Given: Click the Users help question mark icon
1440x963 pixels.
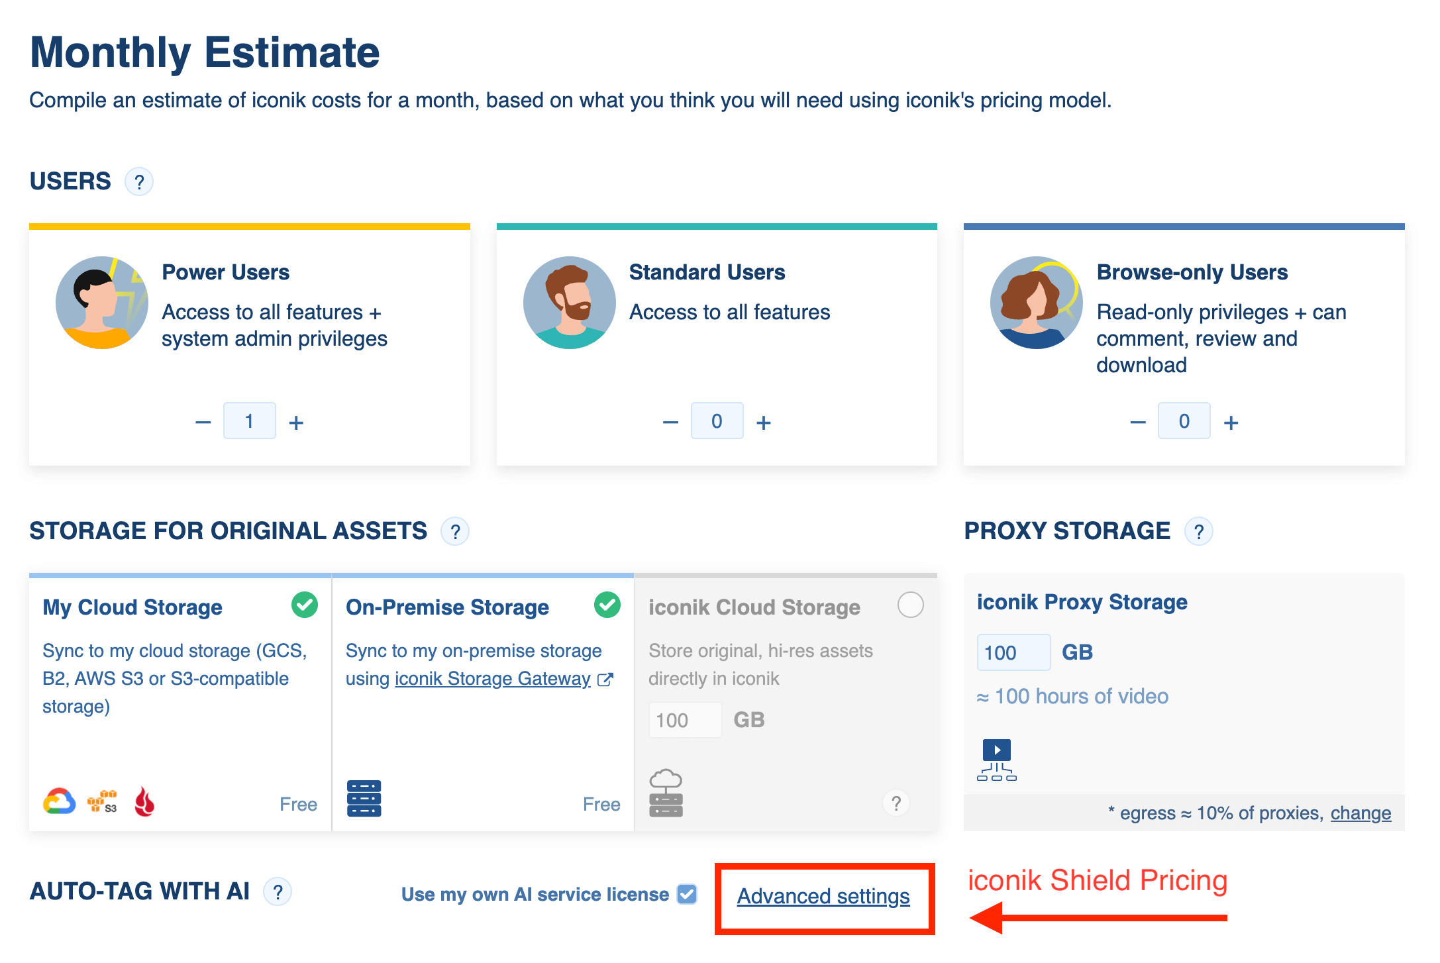Looking at the screenshot, I should (x=139, y=182).
